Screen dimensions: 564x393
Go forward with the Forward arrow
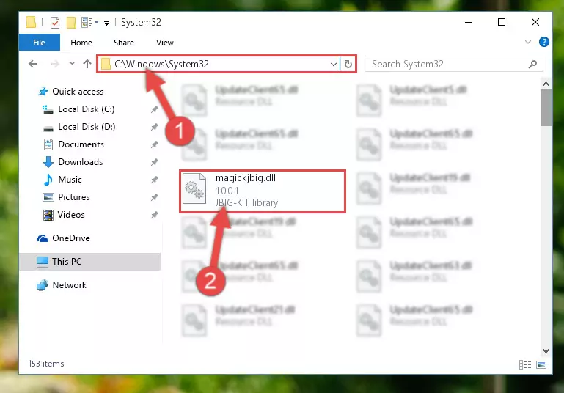click(x=55, y=64)
